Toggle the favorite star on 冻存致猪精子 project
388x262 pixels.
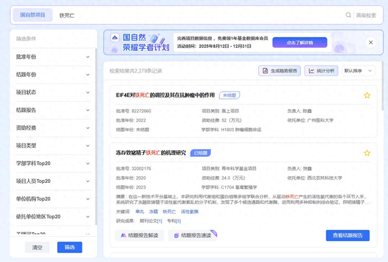(367, 153)
